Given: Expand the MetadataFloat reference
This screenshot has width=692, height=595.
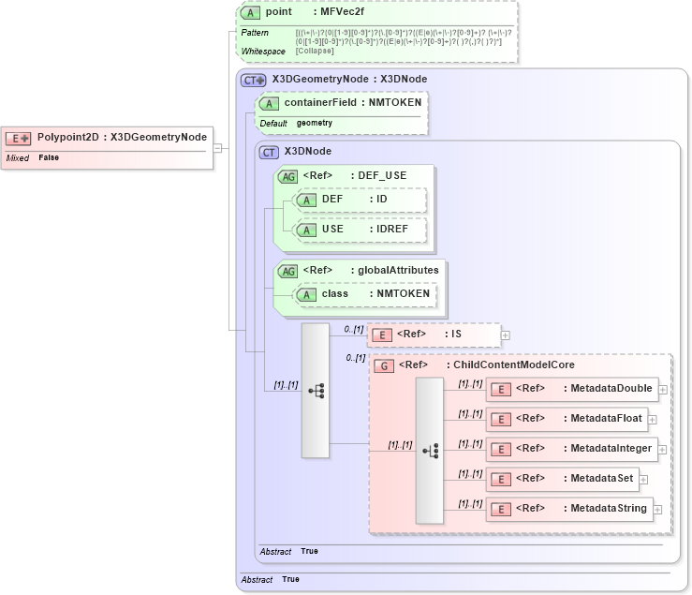Looking at the screenshot, I should (x=653, y=420).
